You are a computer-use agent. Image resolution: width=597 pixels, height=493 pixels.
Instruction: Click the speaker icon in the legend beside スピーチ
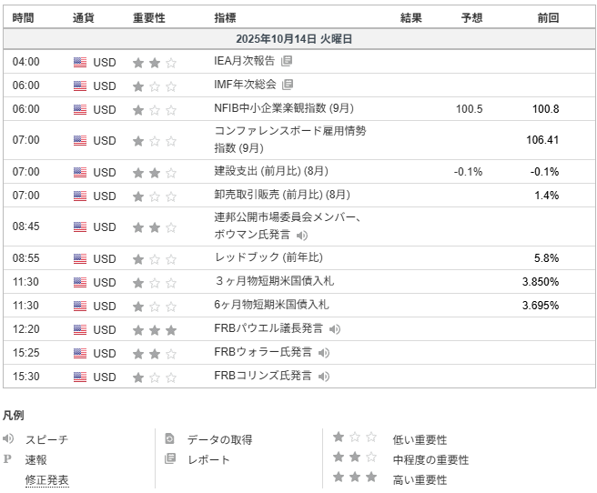9,439
